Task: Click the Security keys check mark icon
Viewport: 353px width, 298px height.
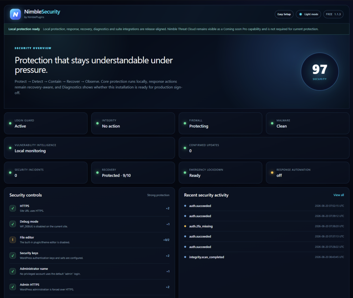Action: point(13,256)
